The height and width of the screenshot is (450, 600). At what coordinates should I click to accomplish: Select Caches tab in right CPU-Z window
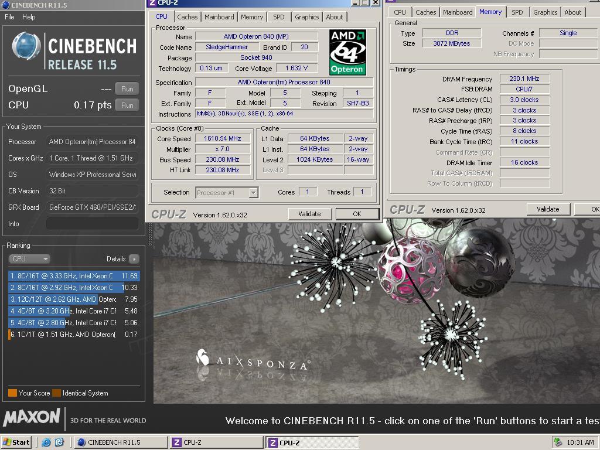426,12
